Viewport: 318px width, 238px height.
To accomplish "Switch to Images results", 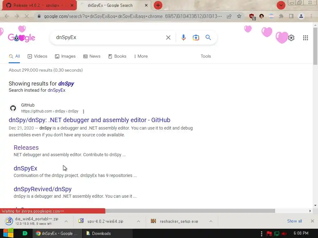I will coord(65,56).
